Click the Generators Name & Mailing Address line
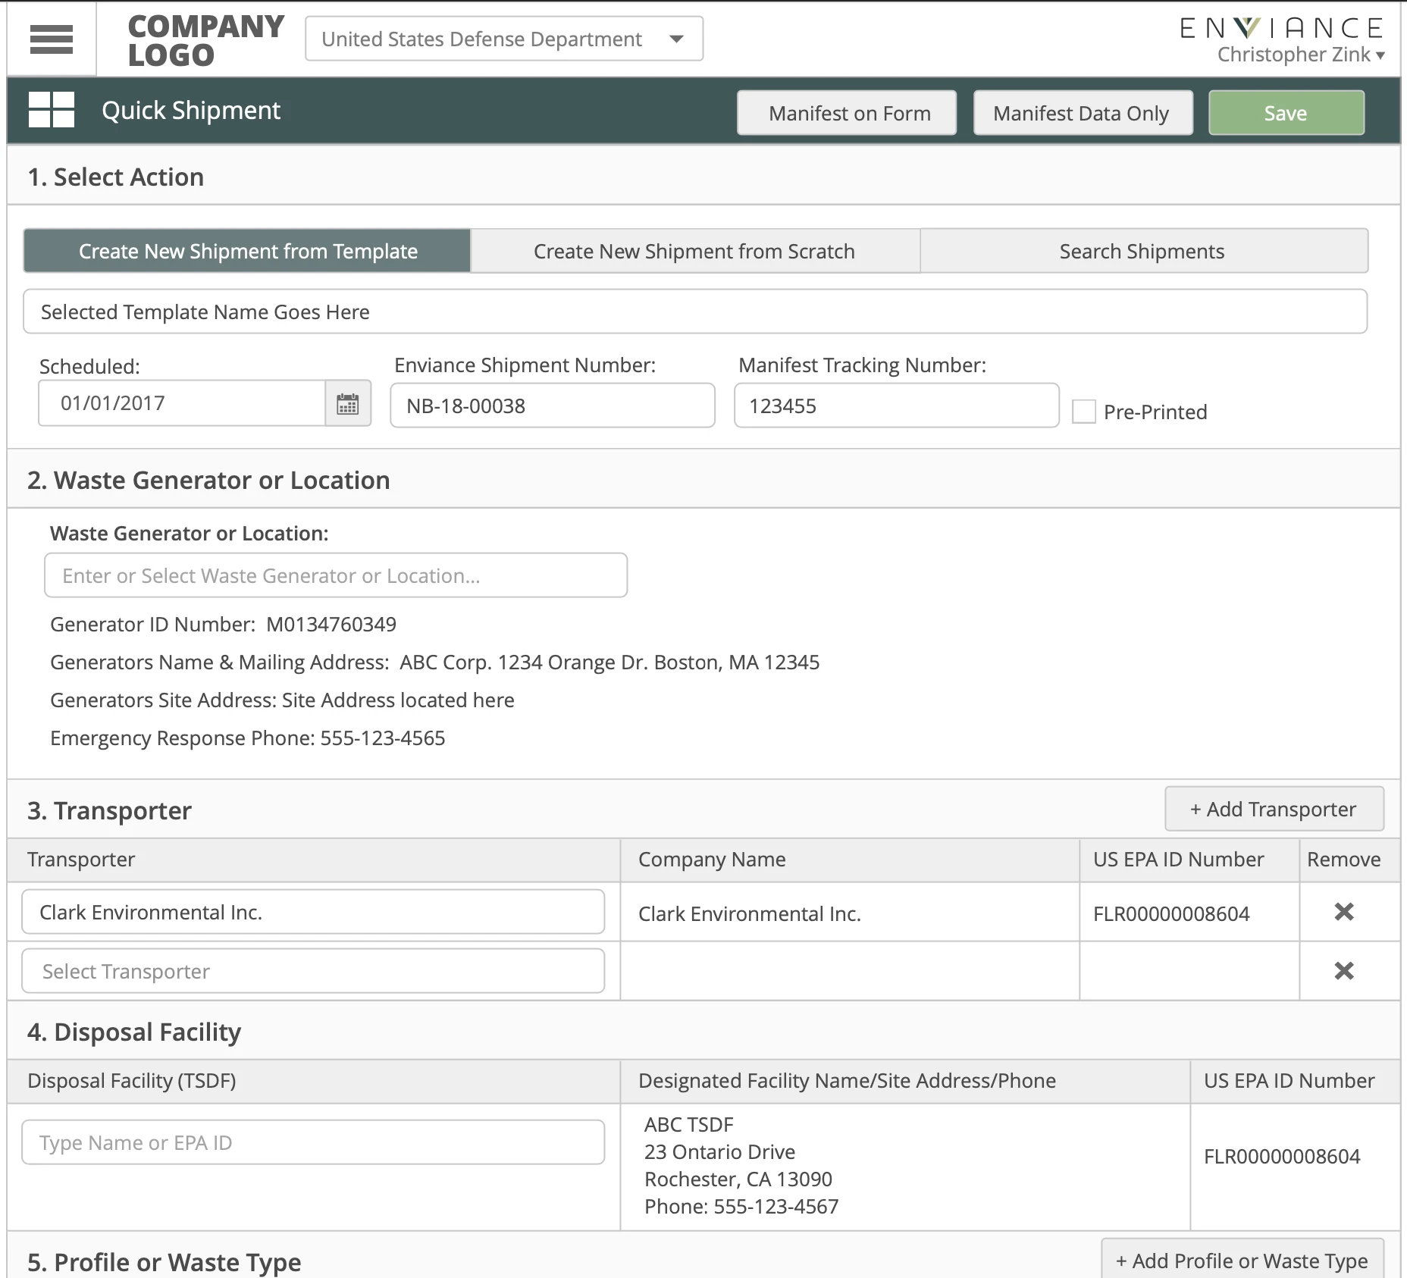 coord(434,662)
